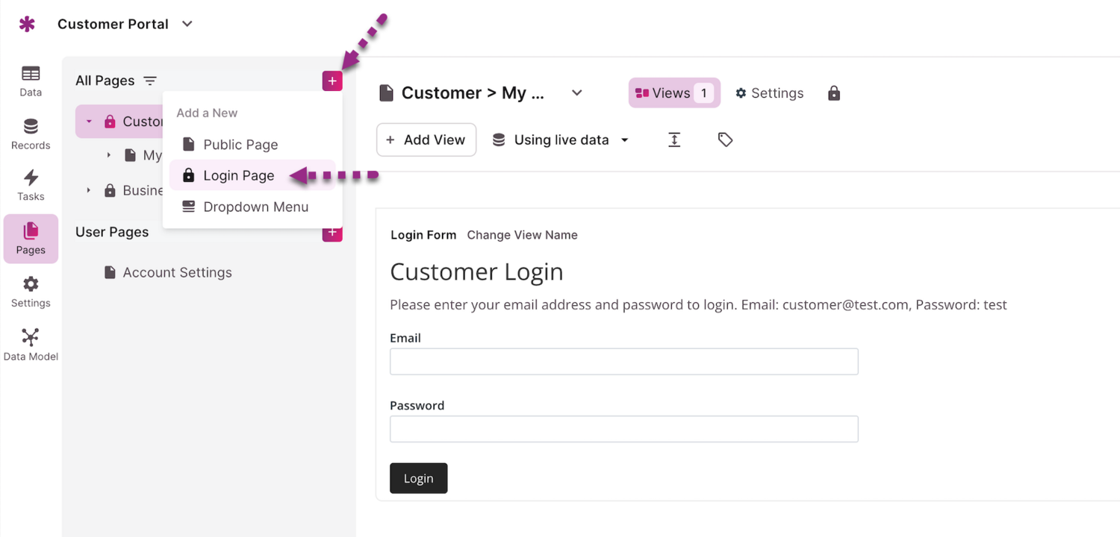1120x537 pixels.
Task: Open the Using live data dropdown
Action: click(560, 139)
